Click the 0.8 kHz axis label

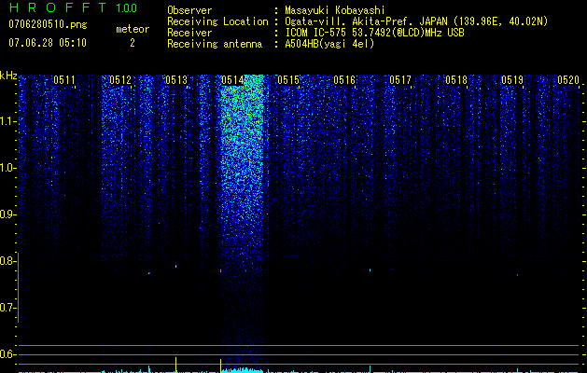[x=7, y=261]
